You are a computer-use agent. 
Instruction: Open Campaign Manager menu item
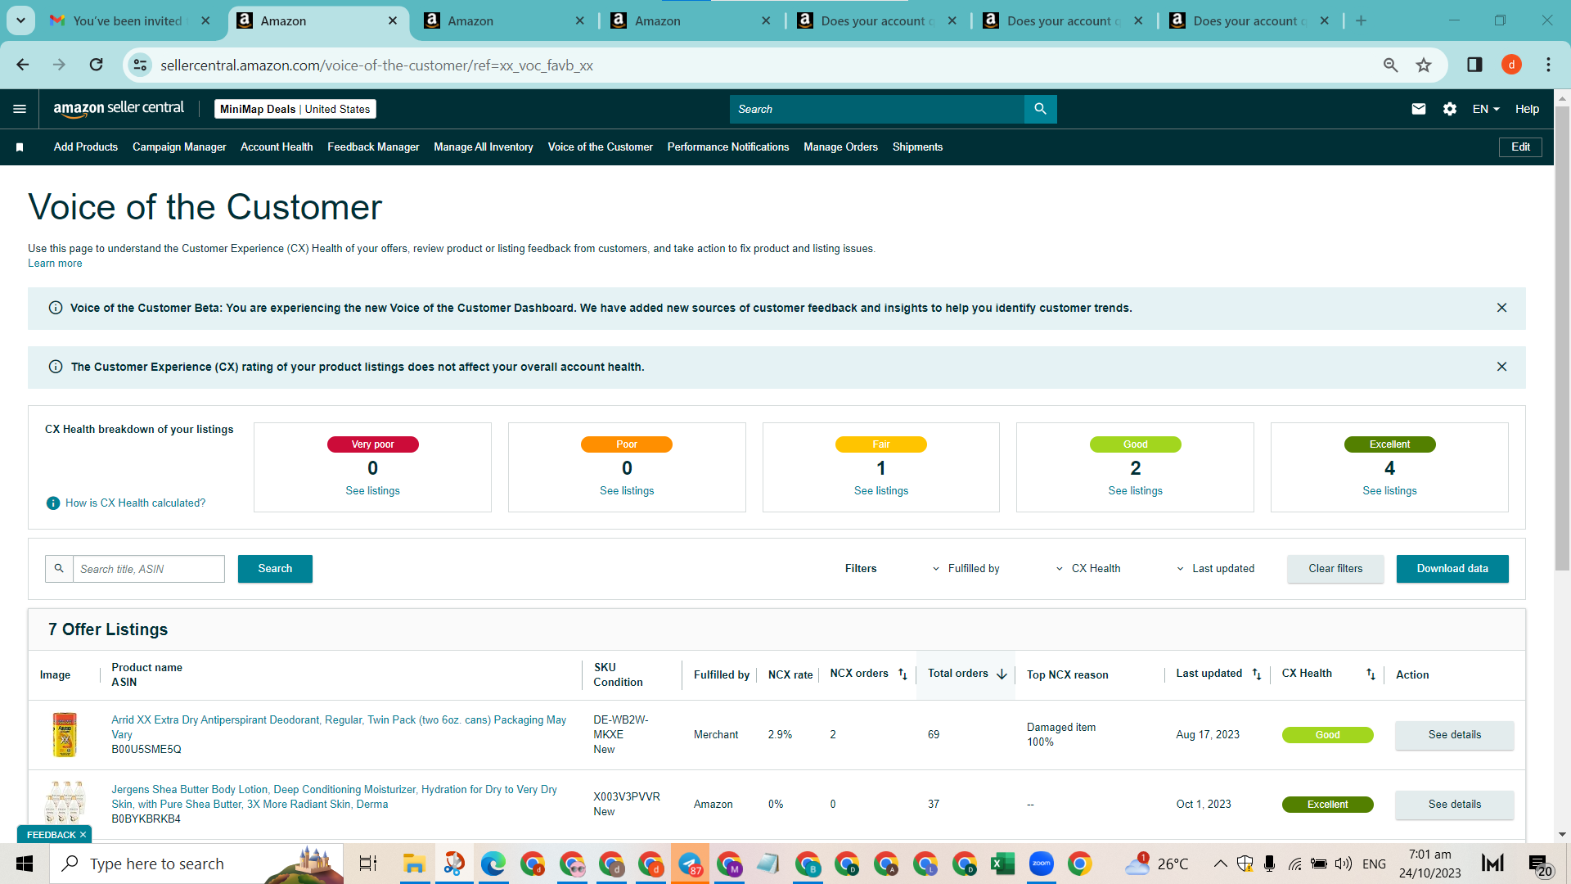point(179,147)
